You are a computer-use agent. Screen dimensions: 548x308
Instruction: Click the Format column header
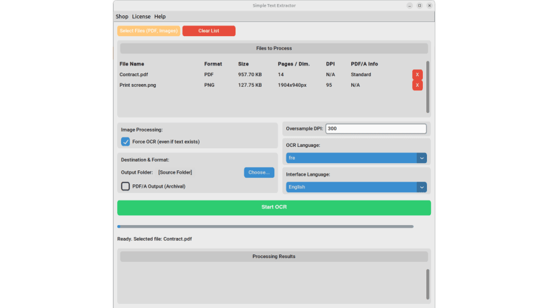pyautogui.click(x=213, y=64)
